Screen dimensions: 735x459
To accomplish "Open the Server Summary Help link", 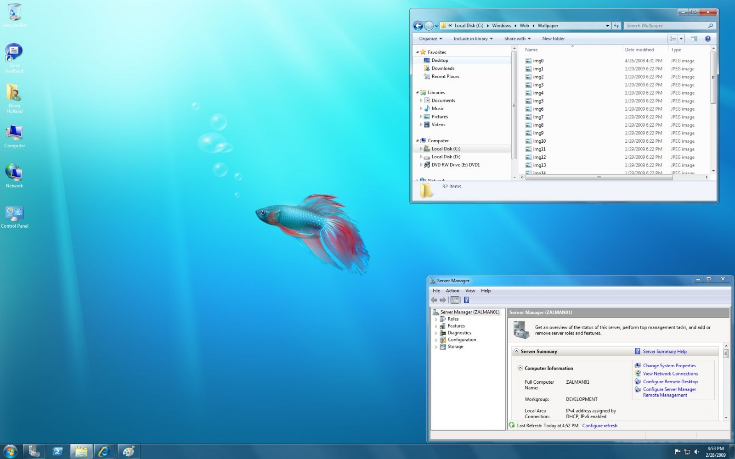I will (665, 352).
